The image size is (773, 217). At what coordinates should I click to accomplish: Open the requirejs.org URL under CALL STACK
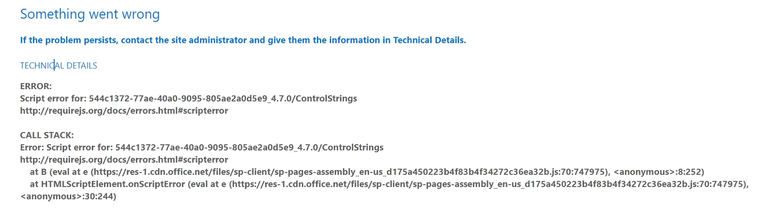124,159
